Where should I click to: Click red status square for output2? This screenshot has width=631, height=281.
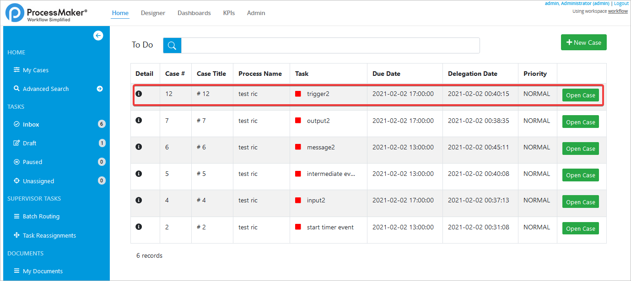(x=298, y=121)
